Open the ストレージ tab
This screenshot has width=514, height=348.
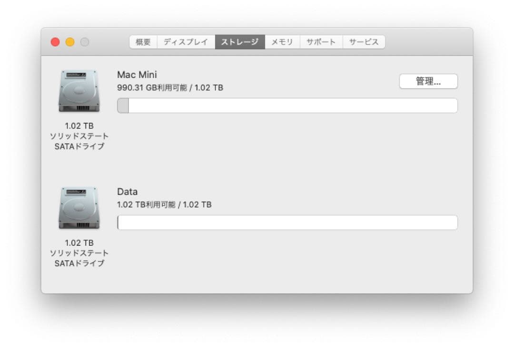click(x=240, y=41)
